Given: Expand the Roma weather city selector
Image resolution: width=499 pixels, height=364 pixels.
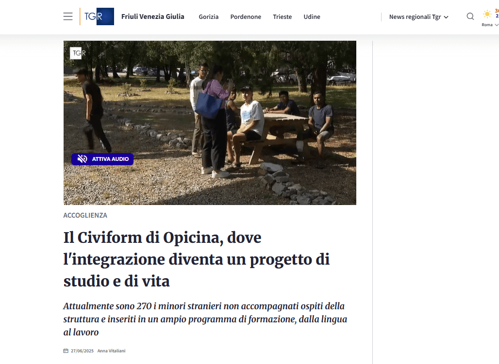Looking at the screenshot, I should tap(490, 25).
